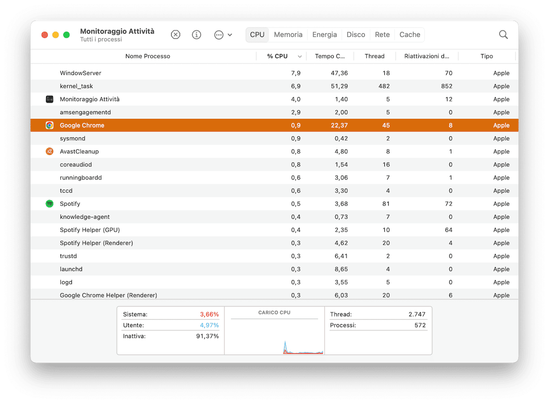Image resolution: width=549 pixels, height=403 pixels.
Task: Click the Processi total 572
Action: click(x=420, y=325)
